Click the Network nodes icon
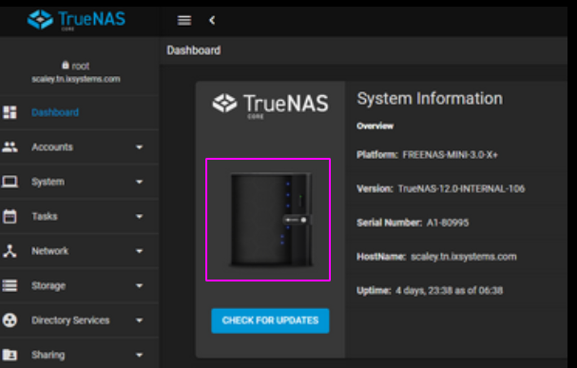577x368 pixels. (x=10, y=251)
